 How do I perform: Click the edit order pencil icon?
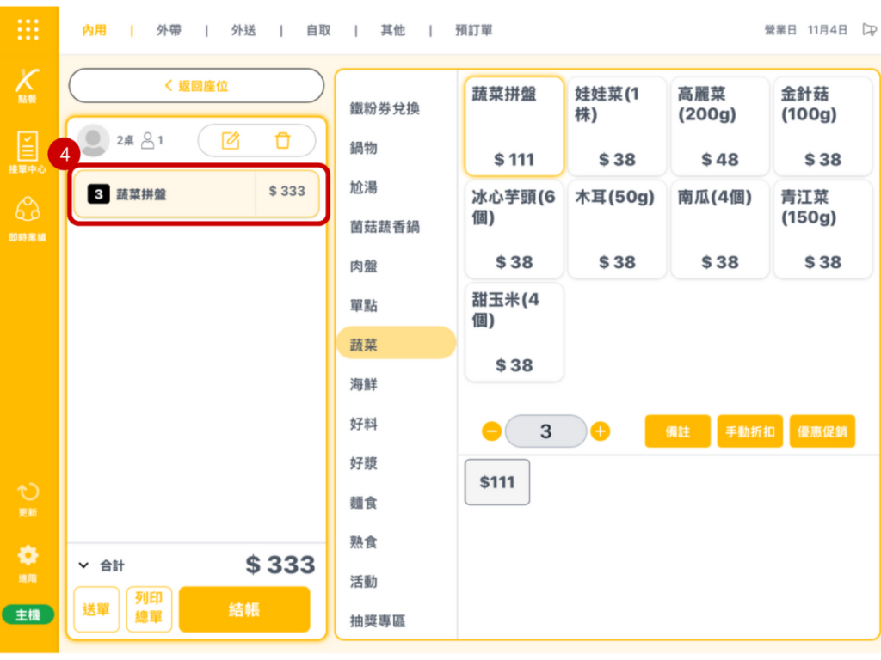point(231,141)
